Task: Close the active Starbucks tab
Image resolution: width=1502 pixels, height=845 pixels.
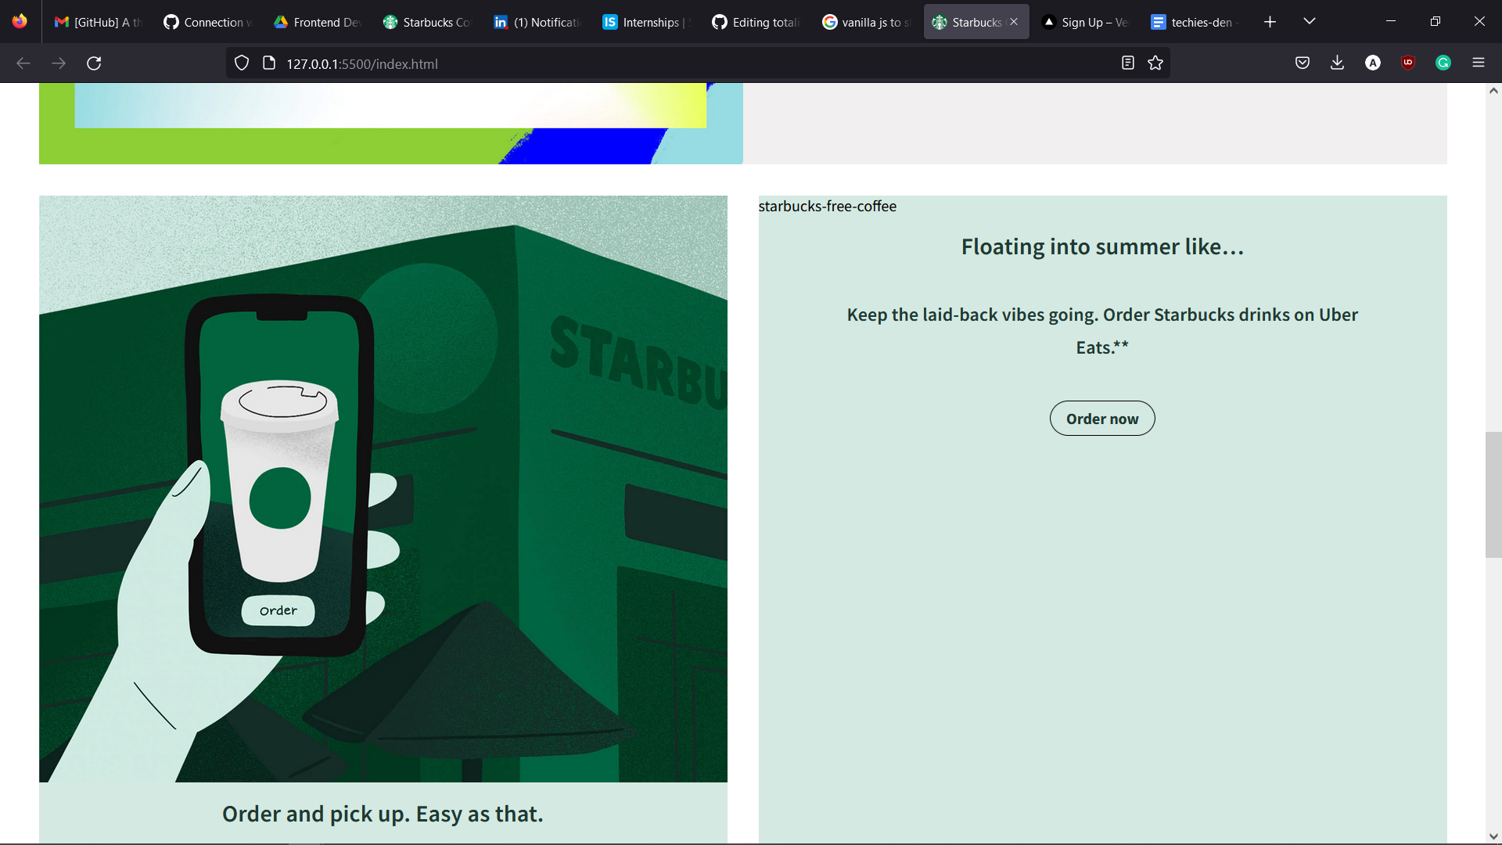Action: (1014, 22)
